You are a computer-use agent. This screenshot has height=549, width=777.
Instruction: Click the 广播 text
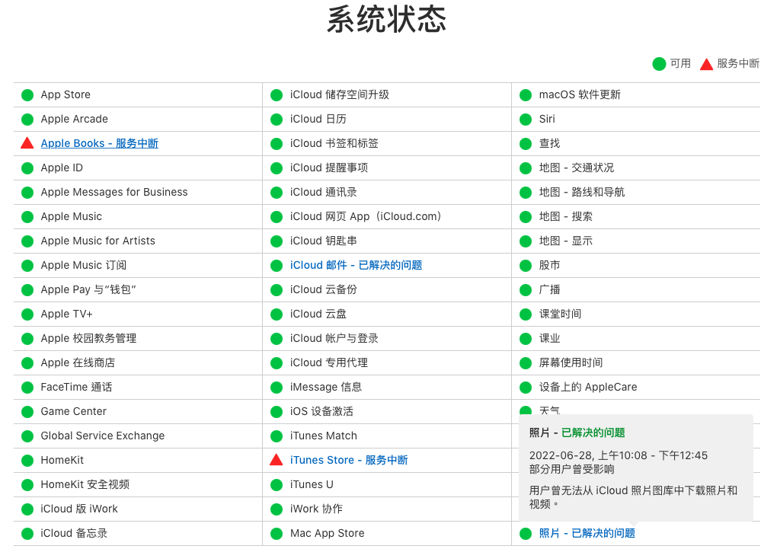[x=549, y=289]
